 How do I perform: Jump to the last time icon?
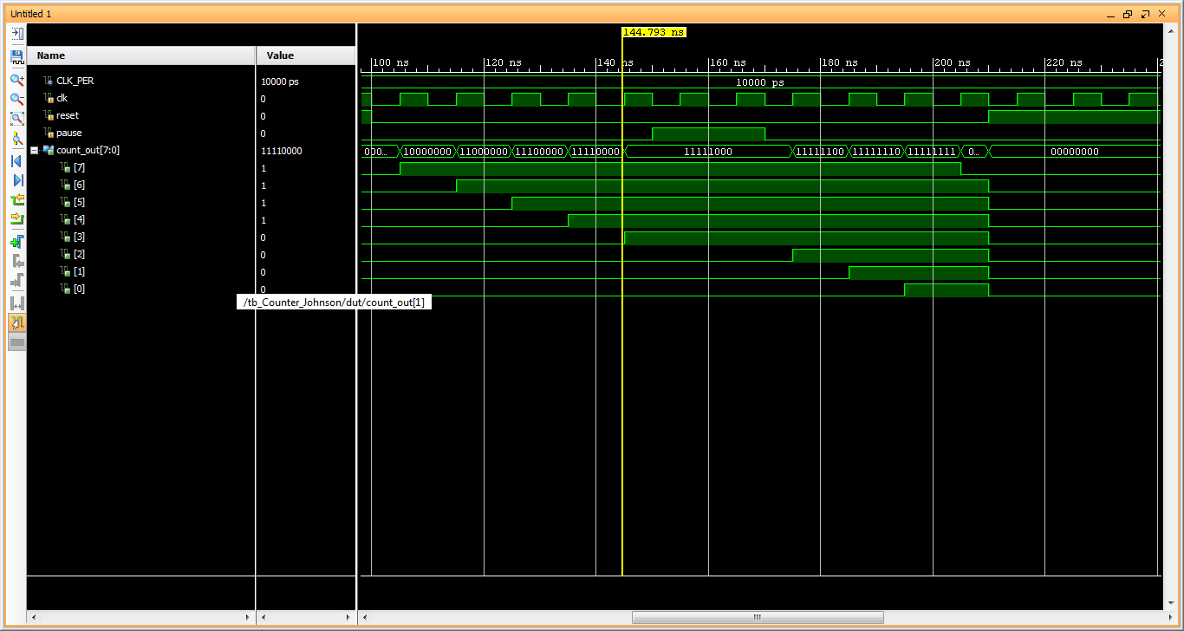click(x=16, y=180)
